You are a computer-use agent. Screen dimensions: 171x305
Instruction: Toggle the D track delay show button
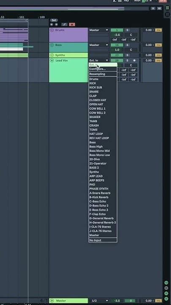tap(166, 298)
